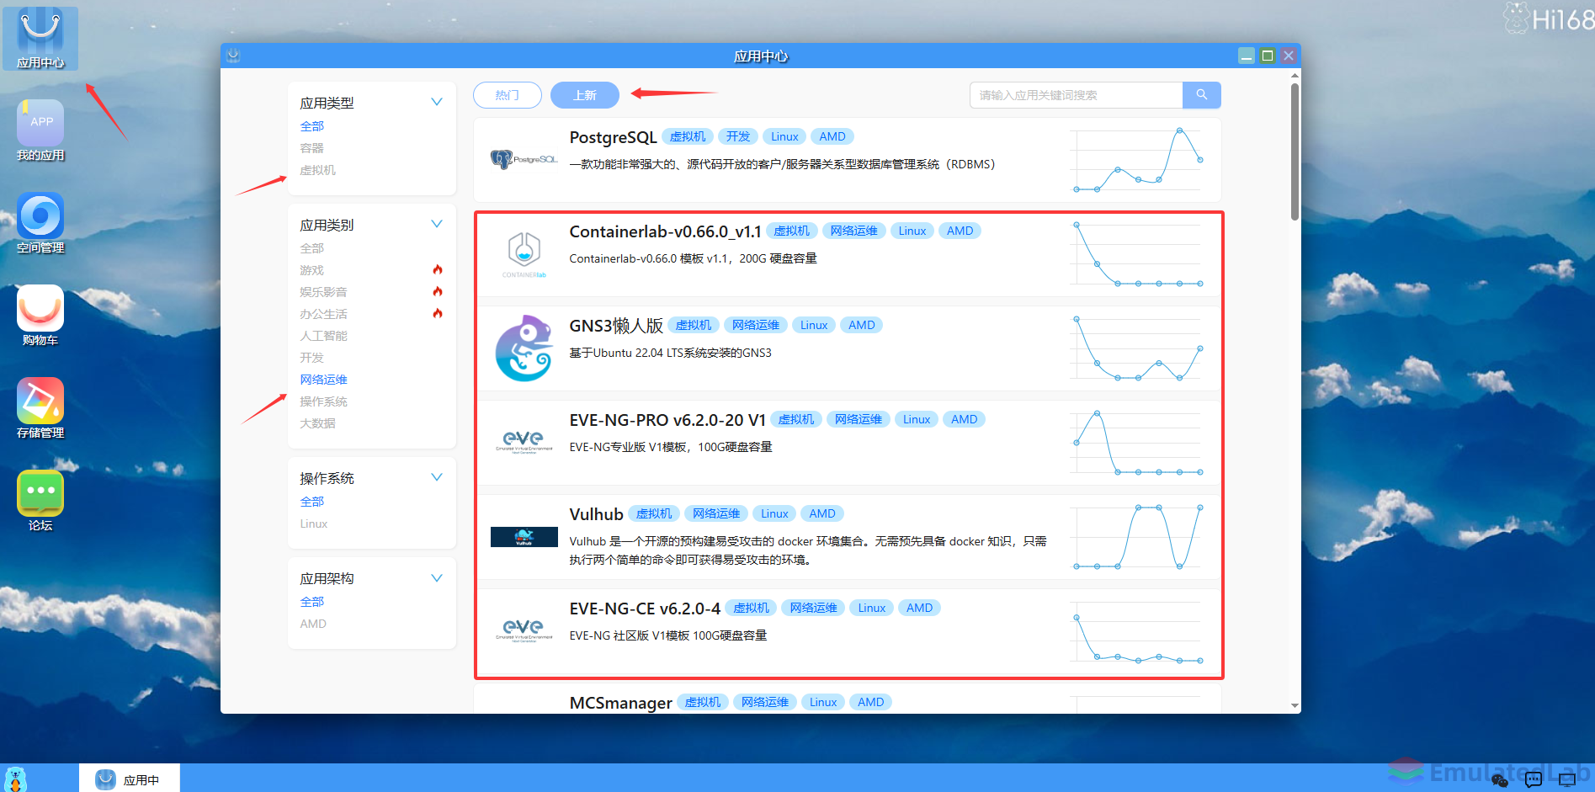Image resolution: width=1595 pixels, height=792 pixels.
Task: Collapse the 应用类别 section chevron
Action: [x=437, y=224]
